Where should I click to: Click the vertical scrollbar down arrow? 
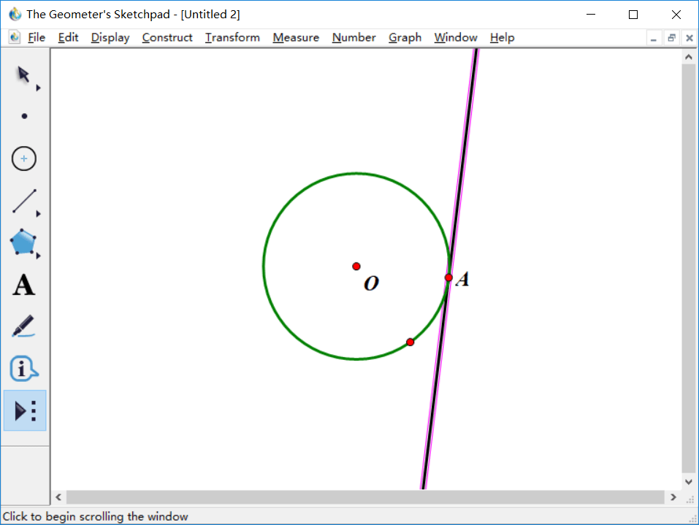click(x=688, y=481)
